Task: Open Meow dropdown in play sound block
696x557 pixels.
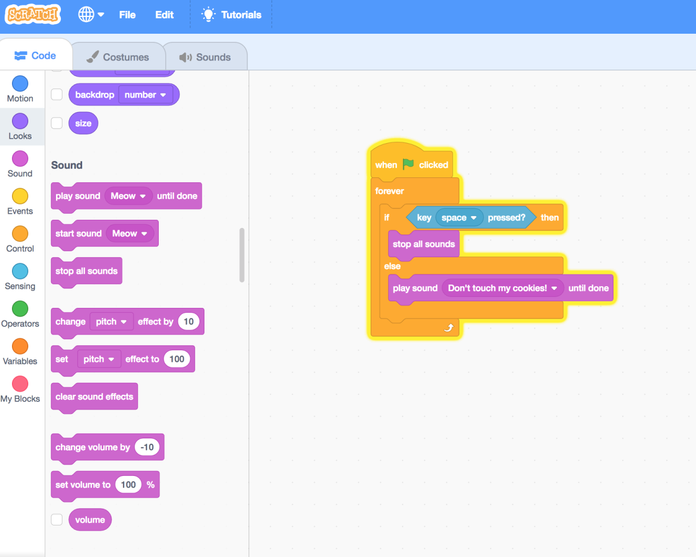Action: coord(128,196)
